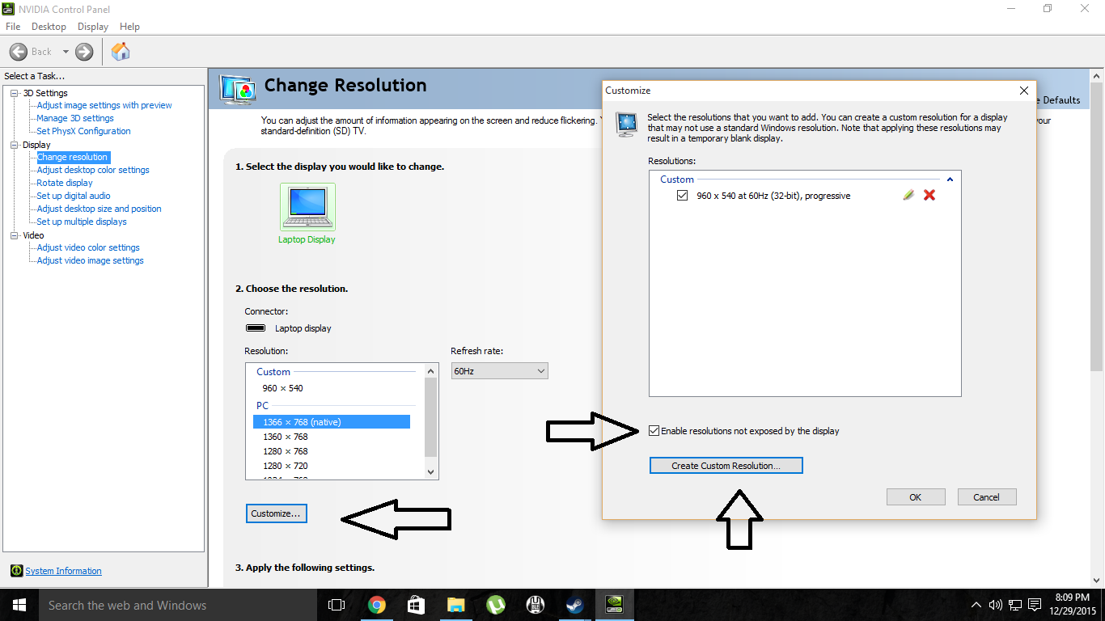Click the network icon in system tray
1105x621 pixels.
[x=1015, y=605]
